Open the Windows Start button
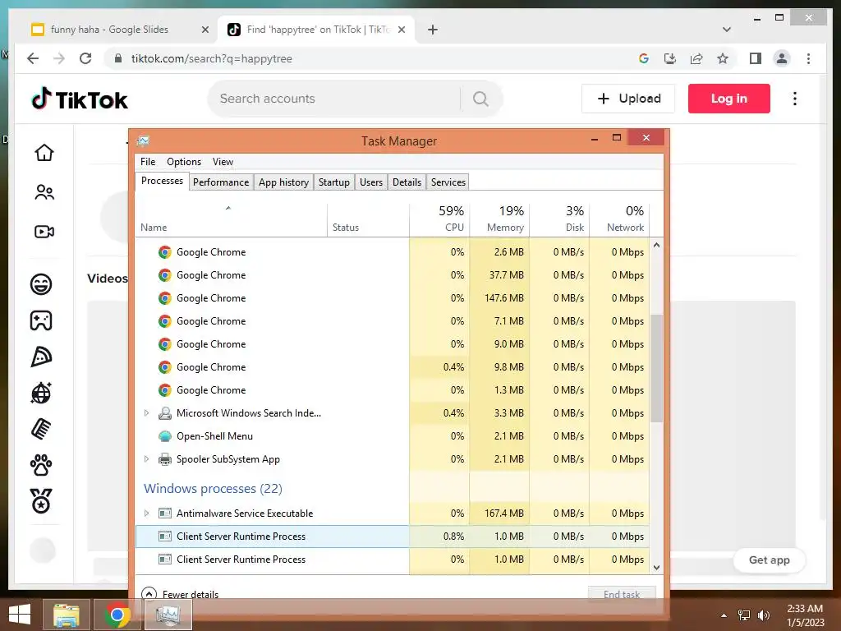Image resolution: width=841 pixels, height=631 pixels. pyautogui.click(x=20, y=615)
